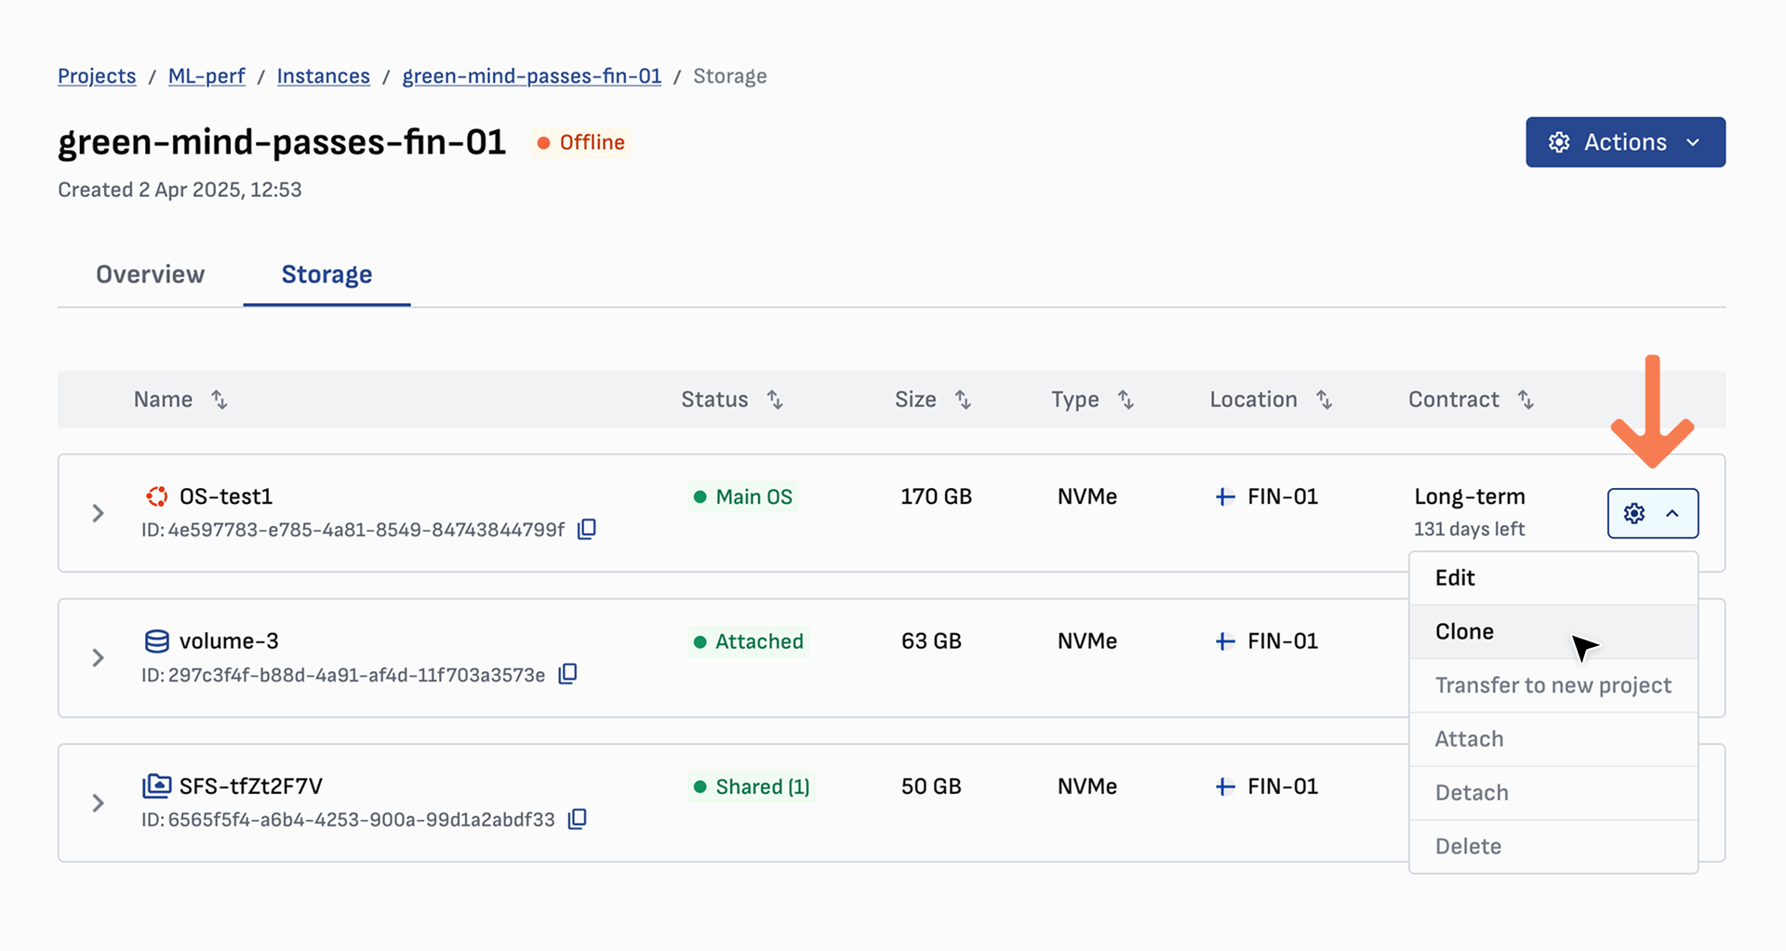Switch to the Overview tab
The image size is (1786, 951).
150,274
